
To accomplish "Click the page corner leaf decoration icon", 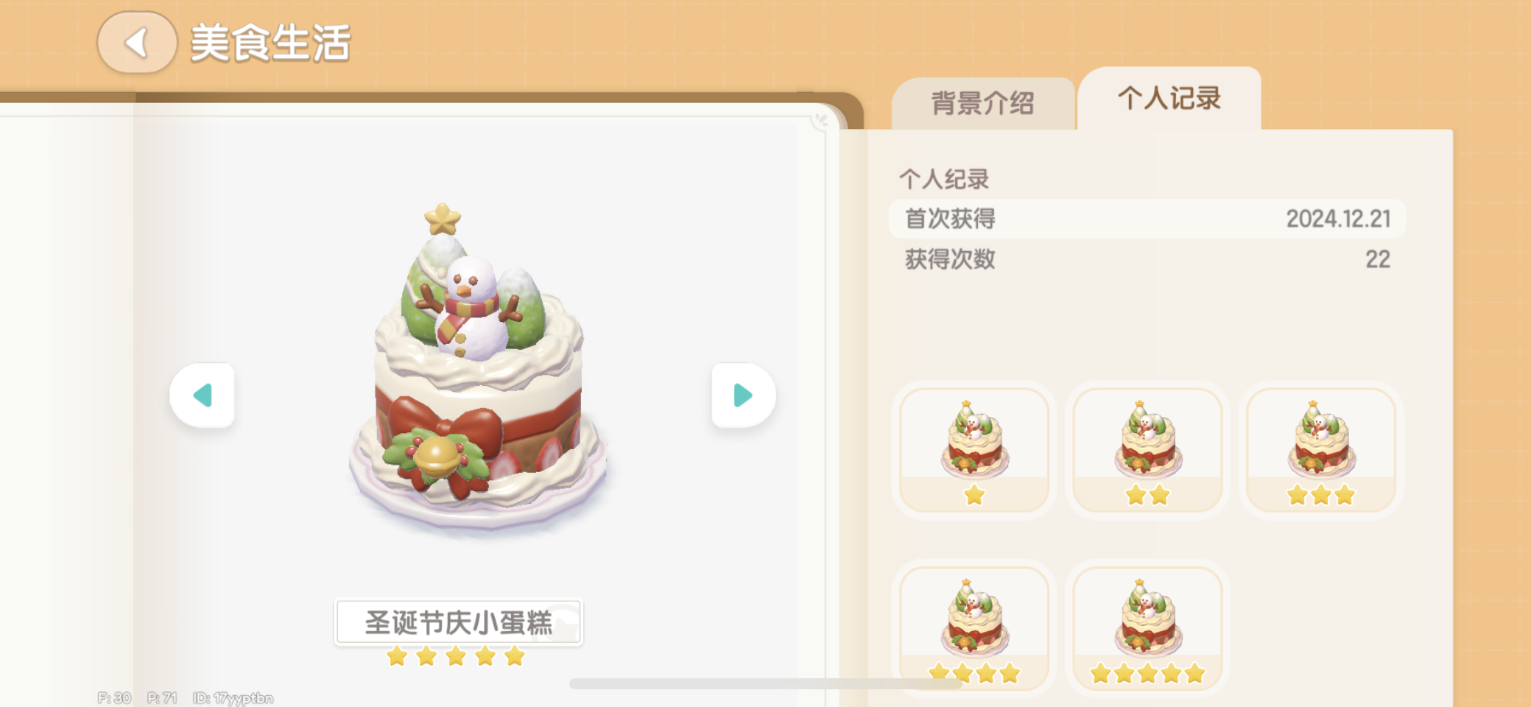I will pos(821,120).
